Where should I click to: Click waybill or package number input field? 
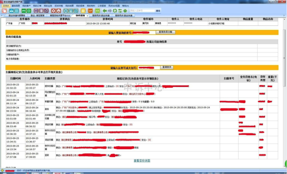coord(149,68)
